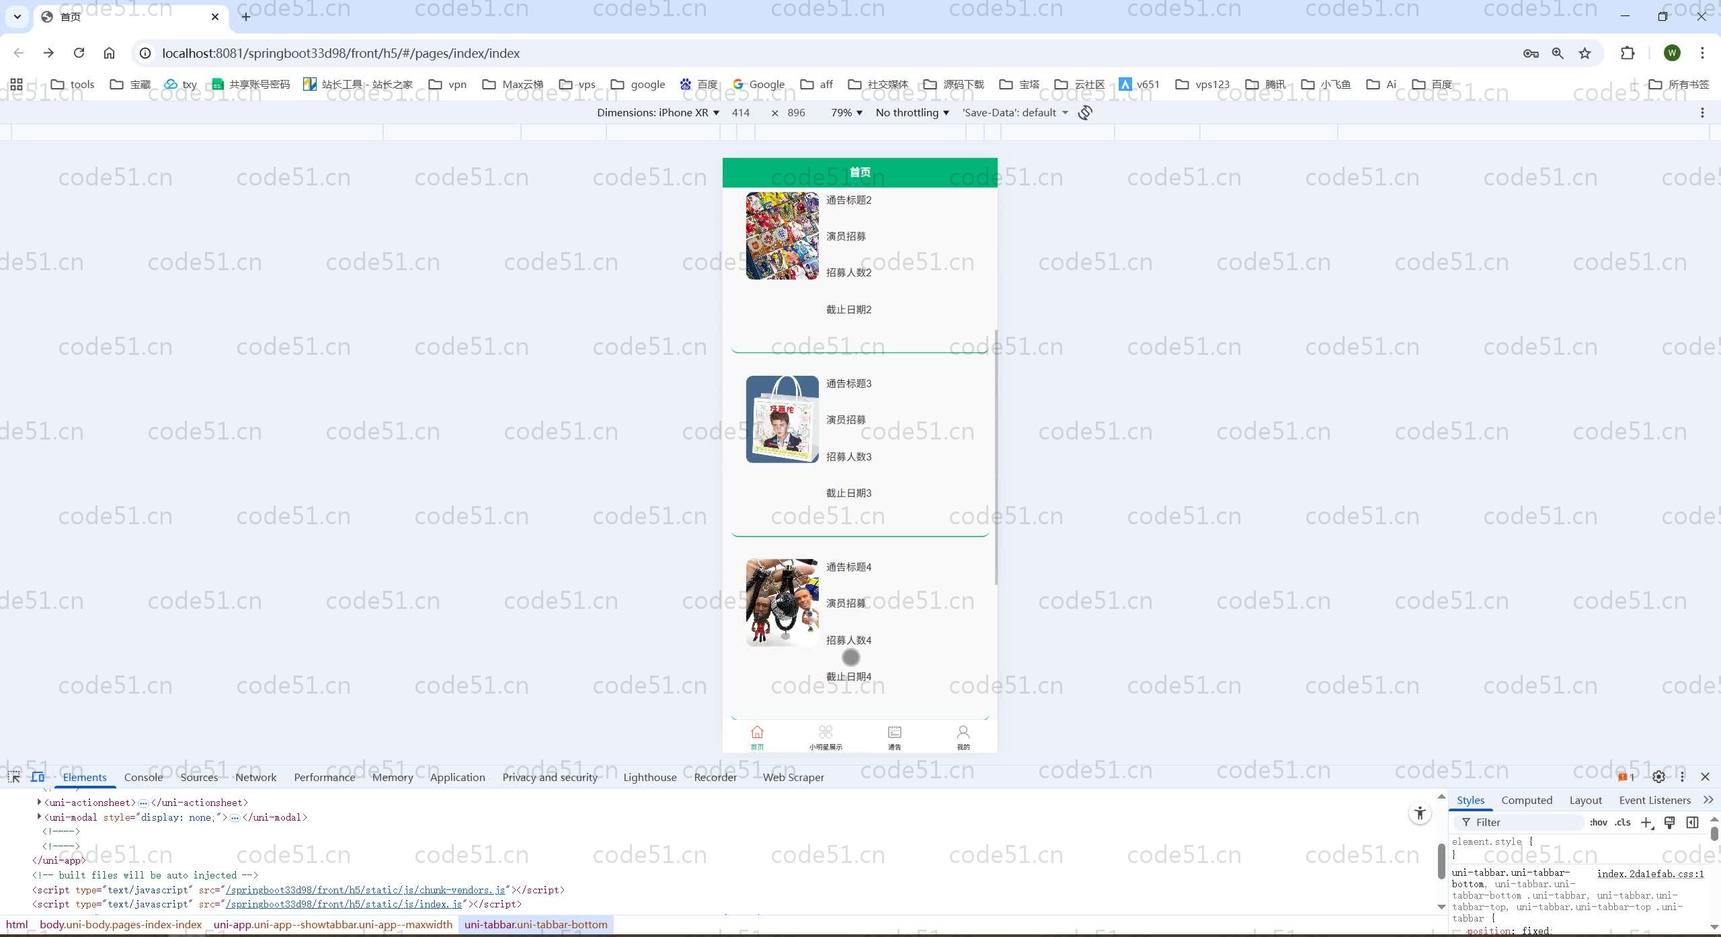The image size is (1721, 937).
Task: Toggle element classes with .cls
Action: [x=1622, y=822]
